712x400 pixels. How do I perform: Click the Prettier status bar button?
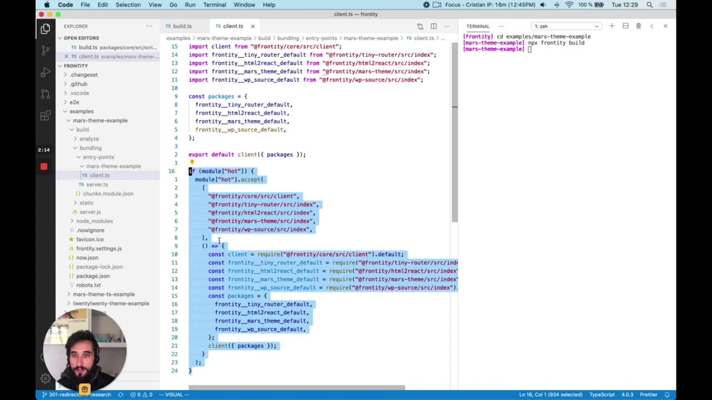click(x=648, y=394)
